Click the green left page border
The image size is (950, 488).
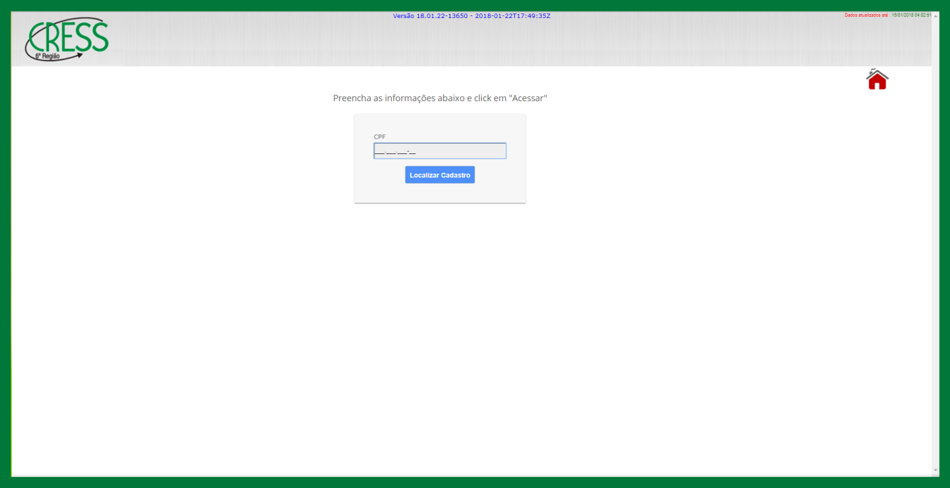coord(5,258)
